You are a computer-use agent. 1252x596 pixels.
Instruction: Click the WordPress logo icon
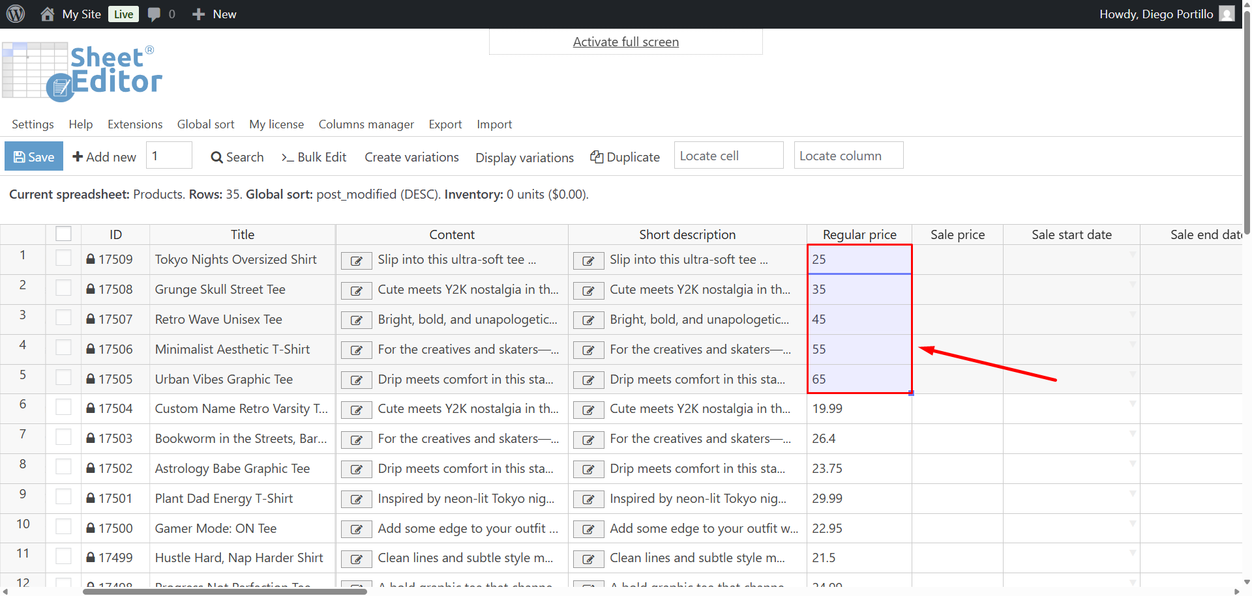[16, 14]
